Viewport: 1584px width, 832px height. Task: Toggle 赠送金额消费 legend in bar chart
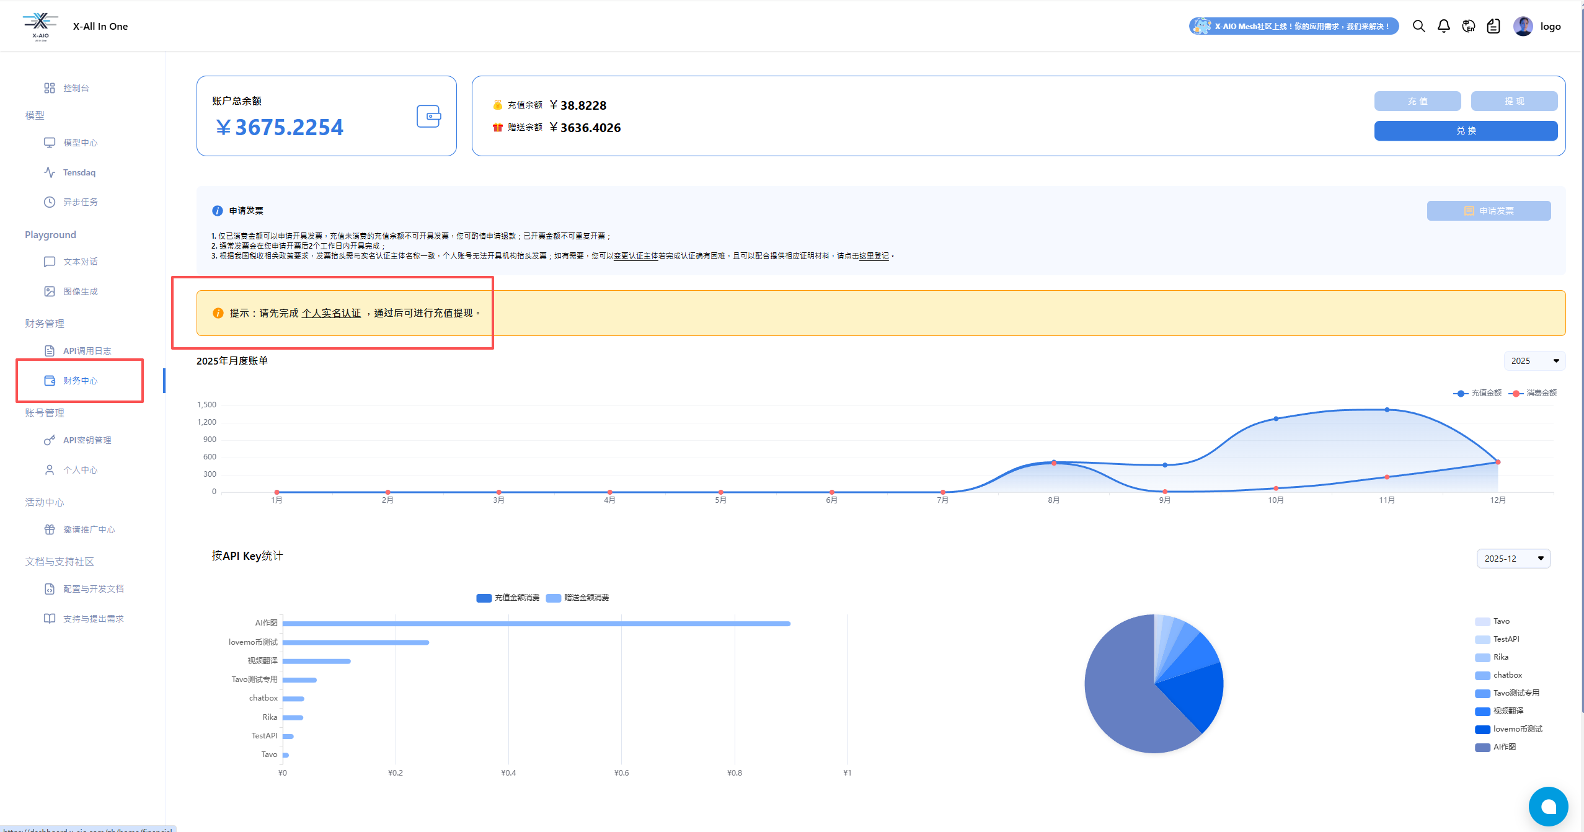coord(578,598)
